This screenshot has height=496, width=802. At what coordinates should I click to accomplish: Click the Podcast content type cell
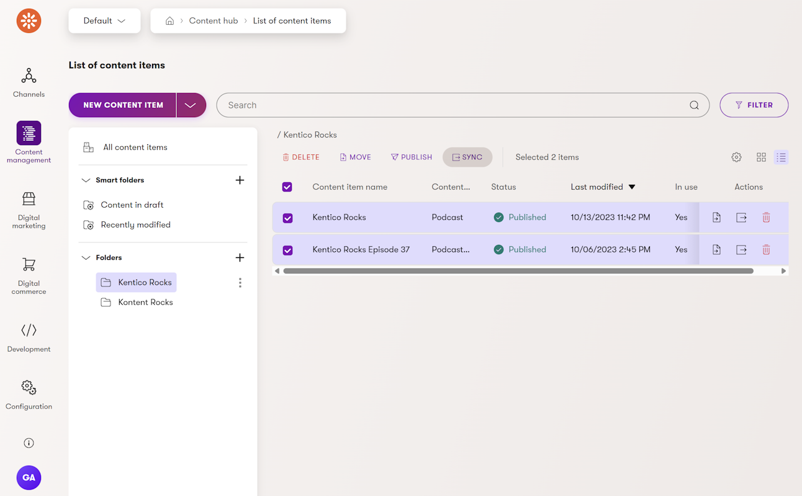(x=447, y=218)
